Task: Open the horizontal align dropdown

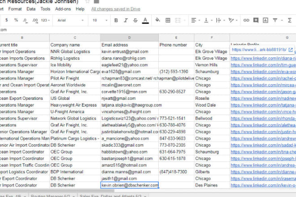Action: pos(196,20)
